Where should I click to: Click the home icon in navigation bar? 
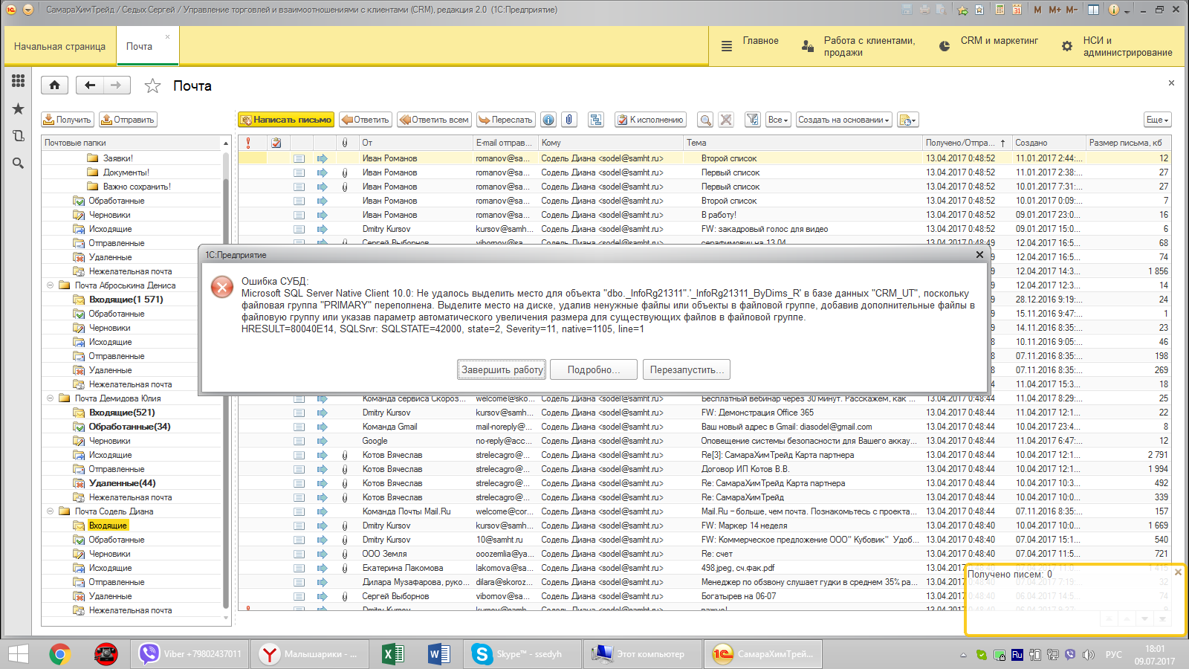(x=55, y=85)
